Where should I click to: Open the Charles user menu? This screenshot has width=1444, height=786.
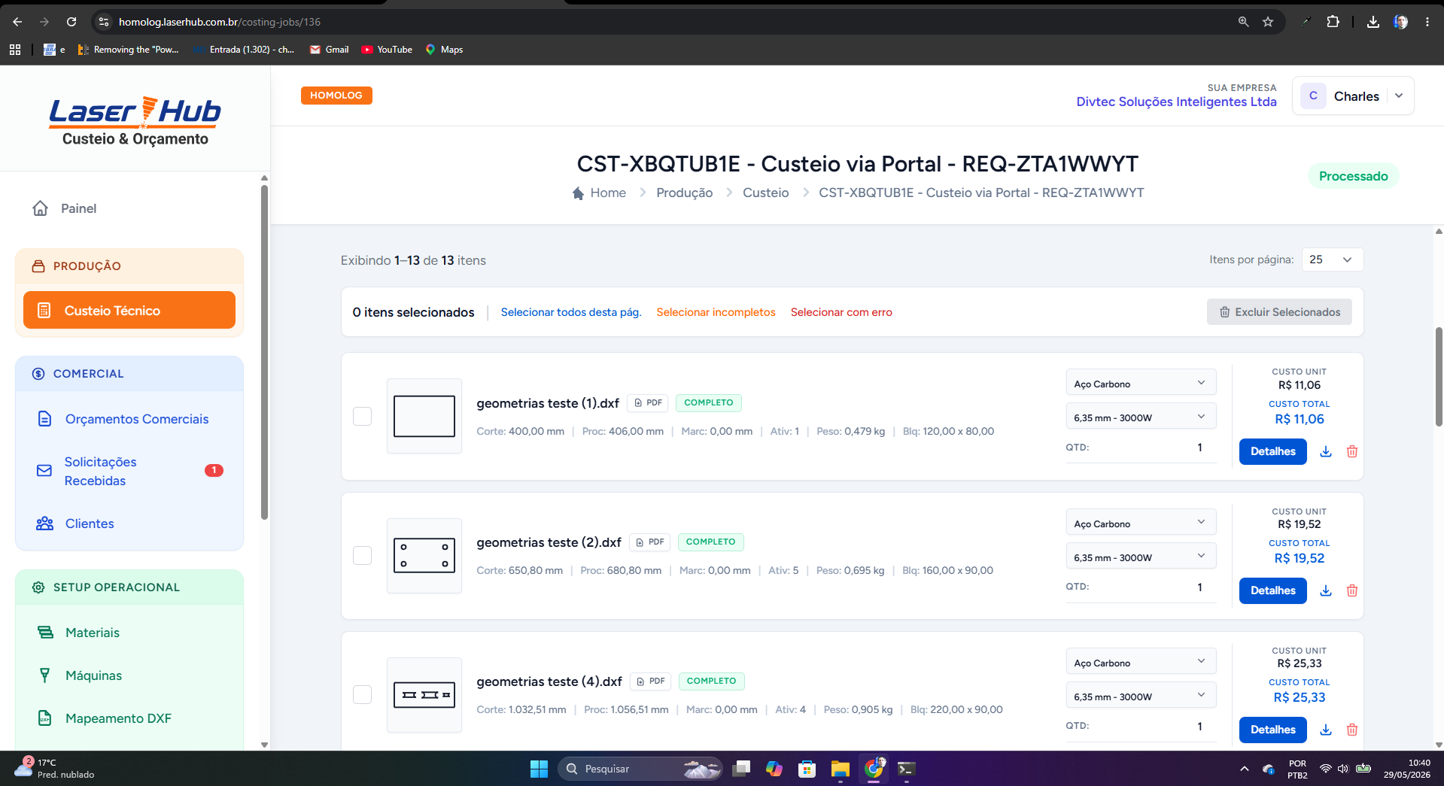pos(1353,96)
